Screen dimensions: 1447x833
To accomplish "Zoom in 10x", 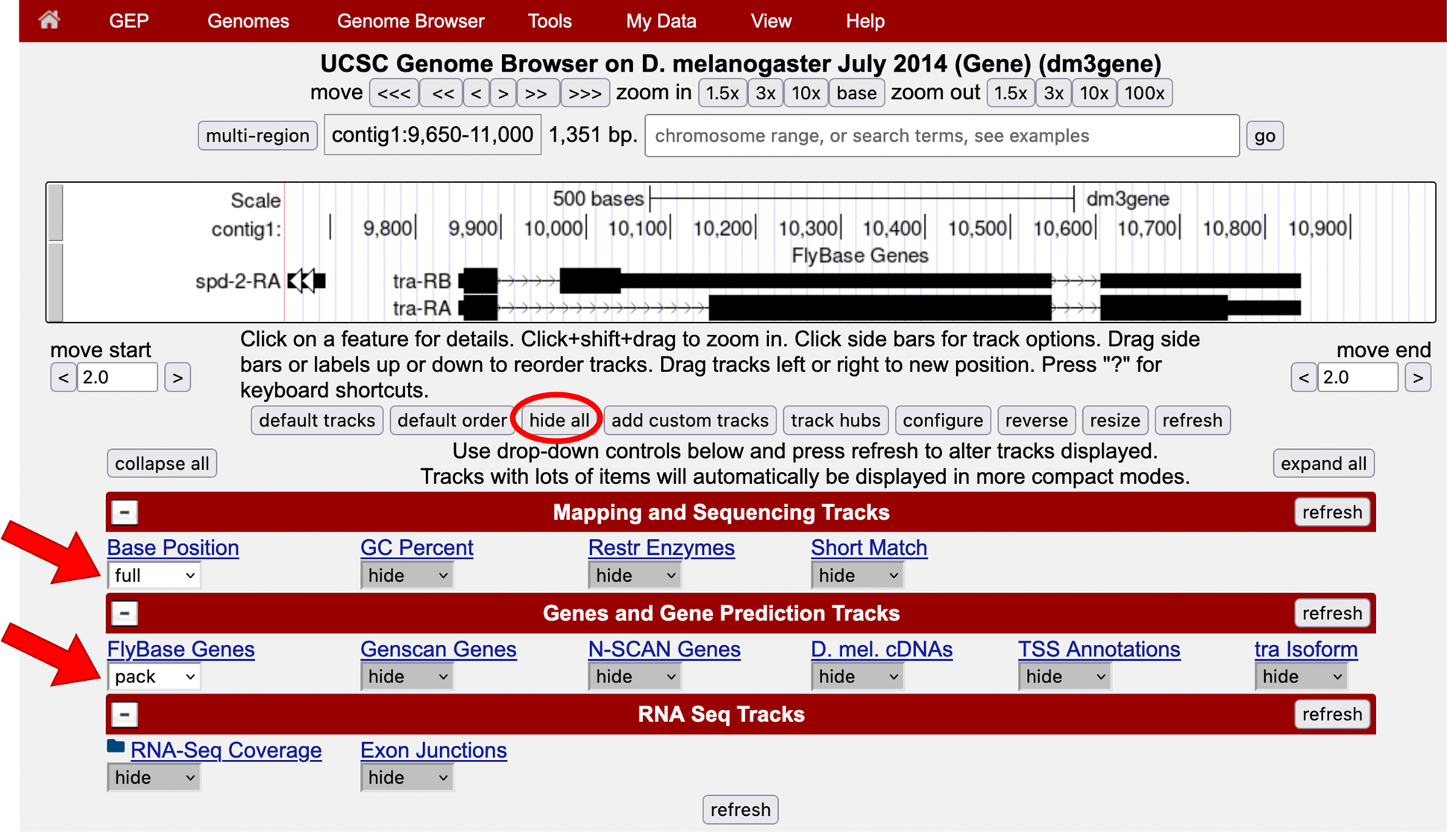I will pos(806,93).
